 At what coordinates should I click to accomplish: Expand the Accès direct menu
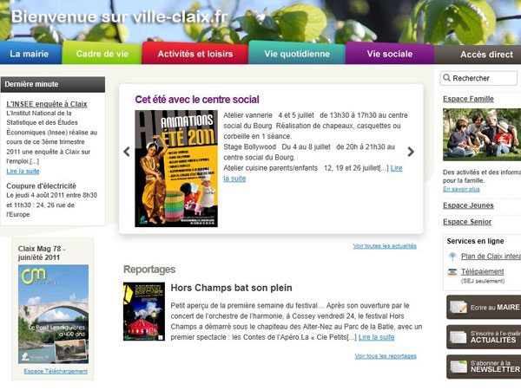[485, 55]
